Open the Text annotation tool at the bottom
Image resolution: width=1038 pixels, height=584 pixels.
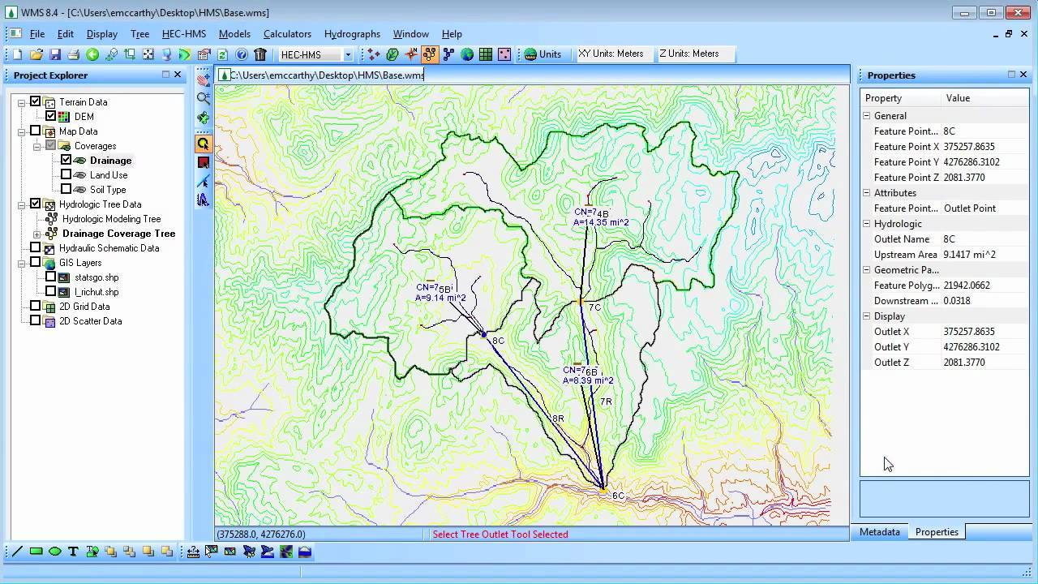[72, 552]
